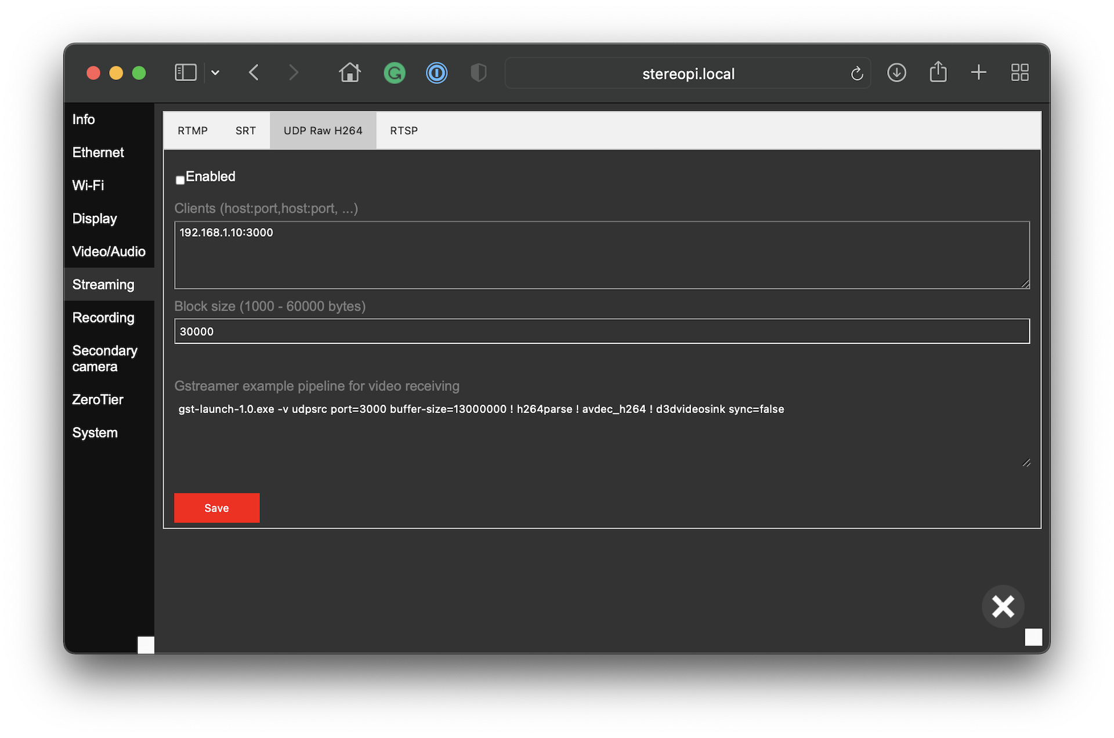Image resolution: width=1114 pixels, height=738 pixels.
Task: Open the Grammarly extension icon
Action: pos(395,73)
